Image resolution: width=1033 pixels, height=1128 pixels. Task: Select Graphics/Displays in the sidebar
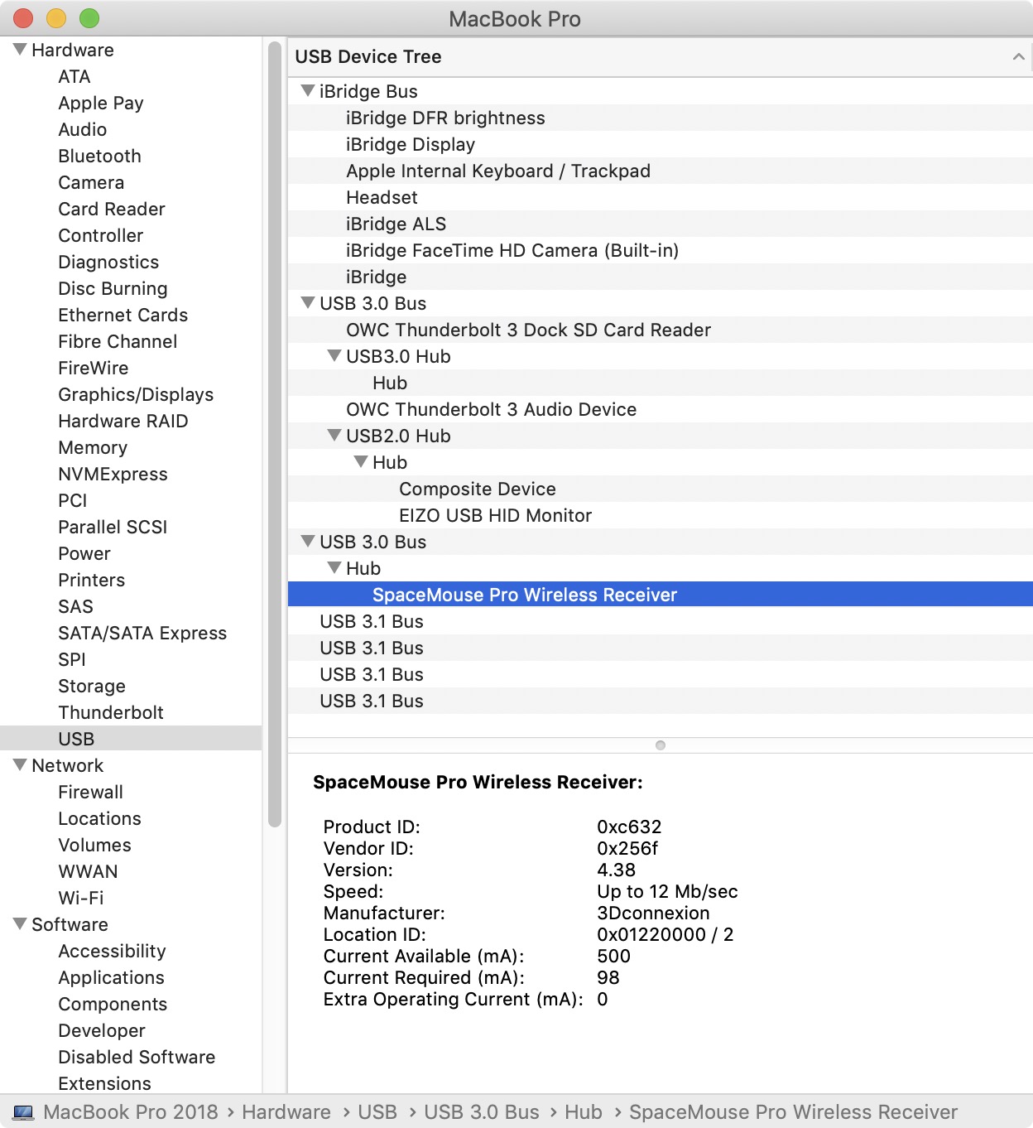pos(136,394)
